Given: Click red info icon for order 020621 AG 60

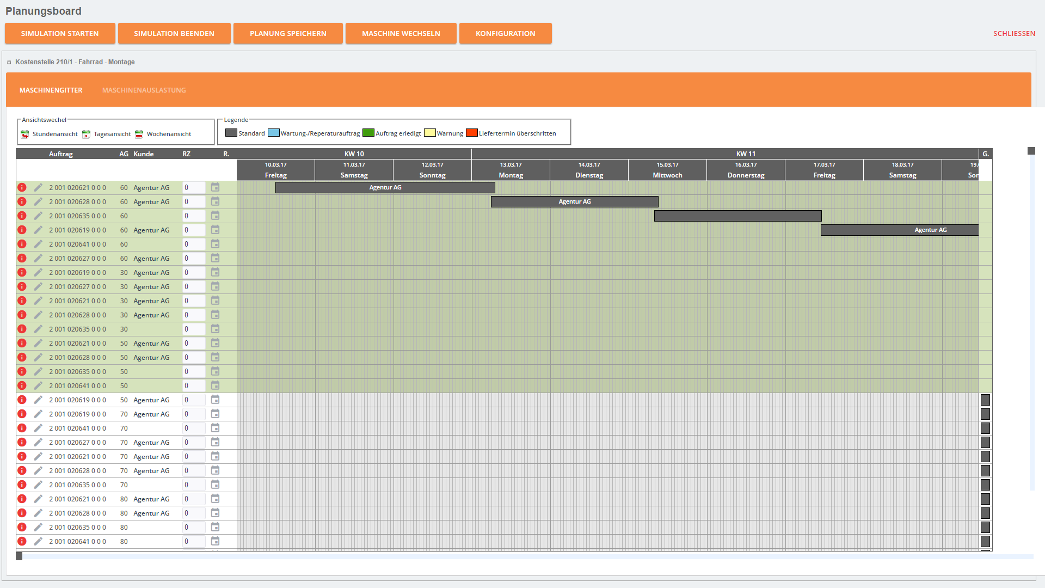Looking at the screenshot, I should point(22,187).
